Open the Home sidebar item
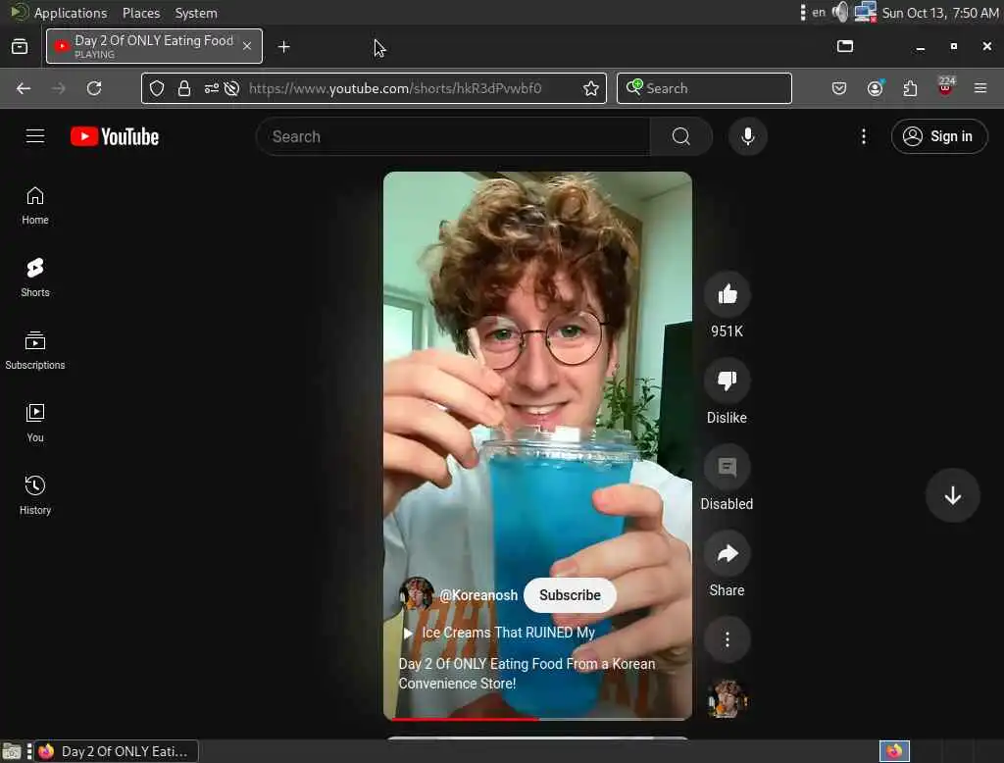Viewport: 1004px width, 763px height. coord(35,206)
